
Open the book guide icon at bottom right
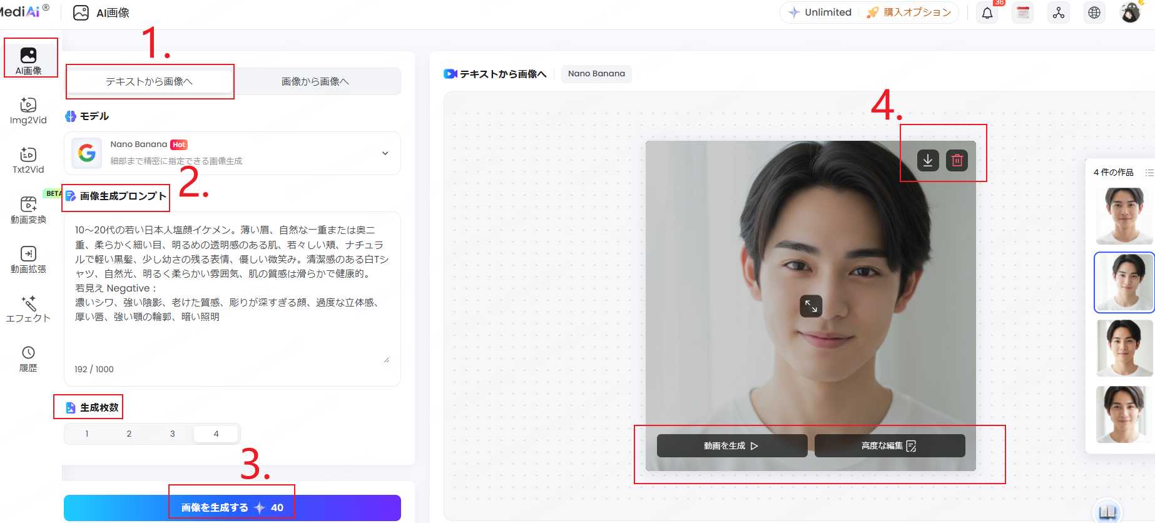point(1107,512)
